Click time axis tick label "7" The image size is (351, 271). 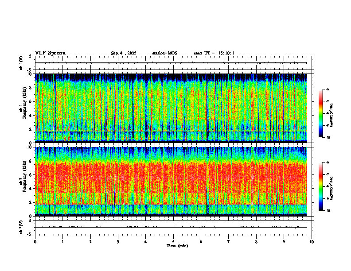(229, 242)
